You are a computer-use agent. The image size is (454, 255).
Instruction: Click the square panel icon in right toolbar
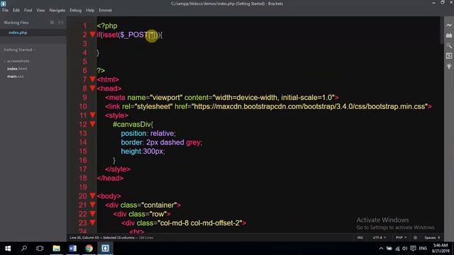(x=449, y=56)
